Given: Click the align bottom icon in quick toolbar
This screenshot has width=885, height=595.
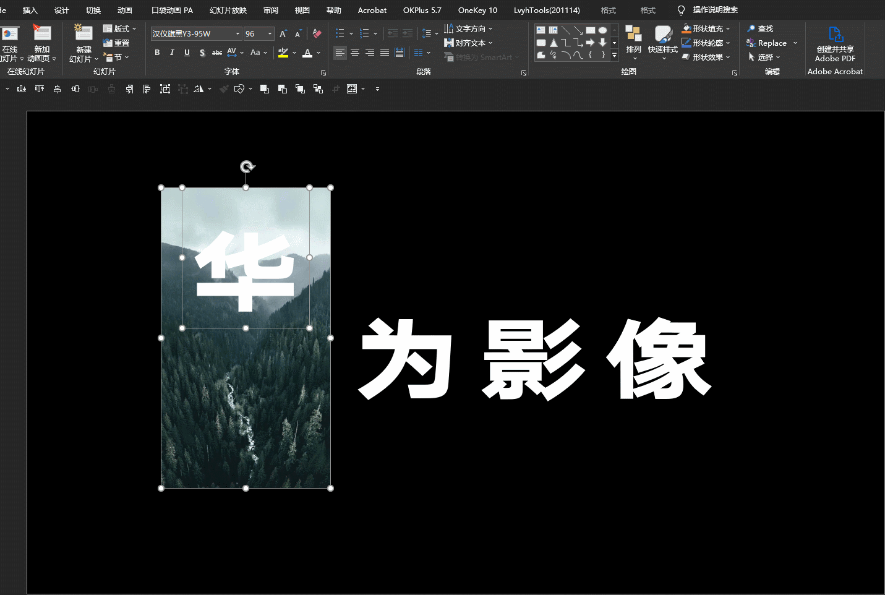Looking at the screenshot, I should pyautogui.click(x=22, y=89).
